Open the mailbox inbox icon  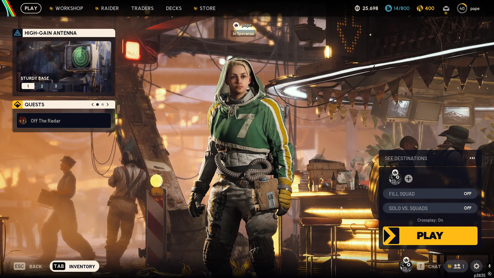pyautogui.click(x=446, y=8)
